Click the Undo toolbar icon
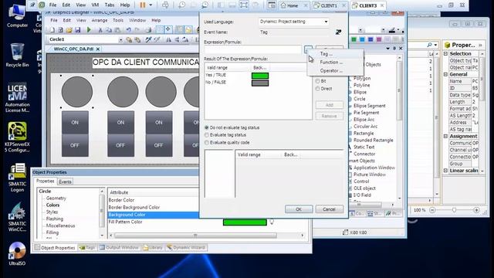 (x=128, y=30)
